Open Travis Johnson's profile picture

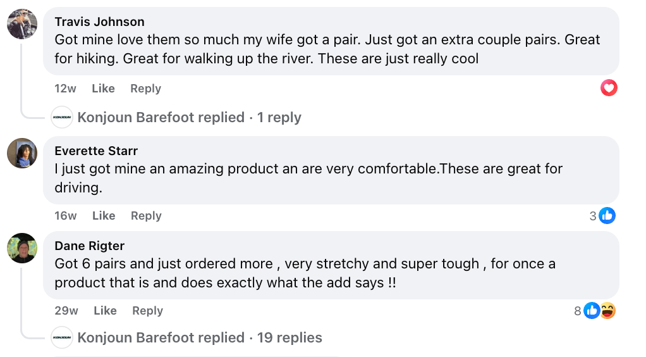(22, 25)
